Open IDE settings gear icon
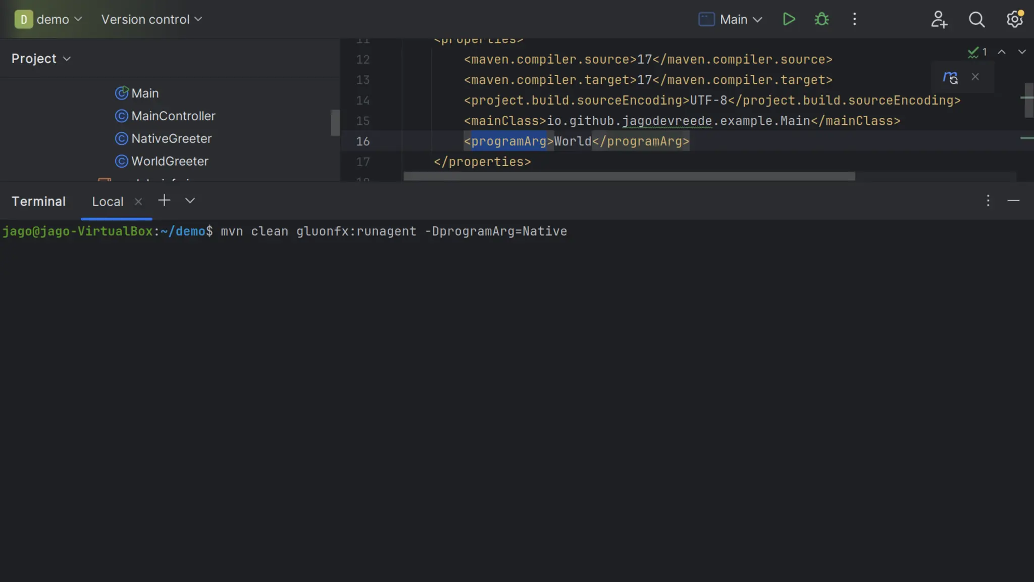Viewport: 1034px width, 582px height. pyautogui.click(x=1014, y=19)
